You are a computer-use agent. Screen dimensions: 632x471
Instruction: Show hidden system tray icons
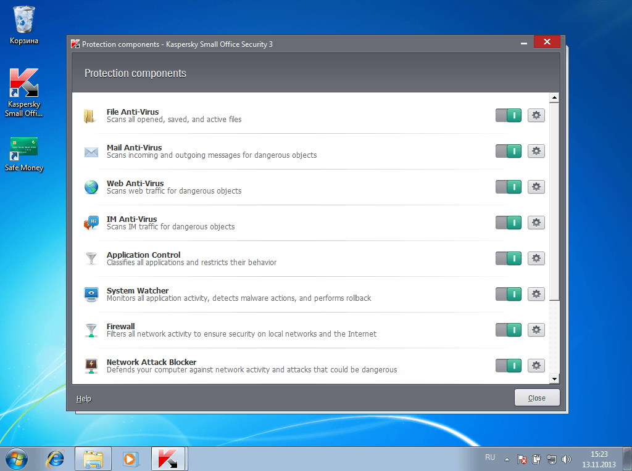click(507, 459)
